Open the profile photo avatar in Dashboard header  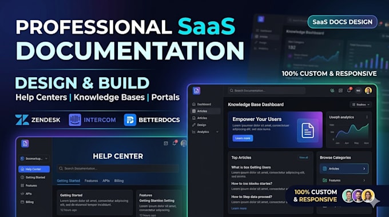pos(368,90)
